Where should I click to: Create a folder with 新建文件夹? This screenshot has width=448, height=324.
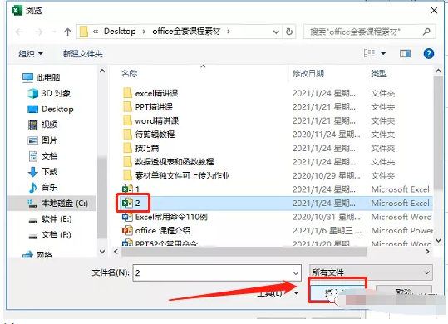83,54
